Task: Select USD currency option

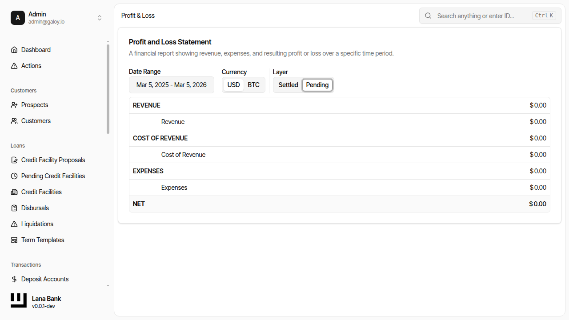Action: [233, 85]
